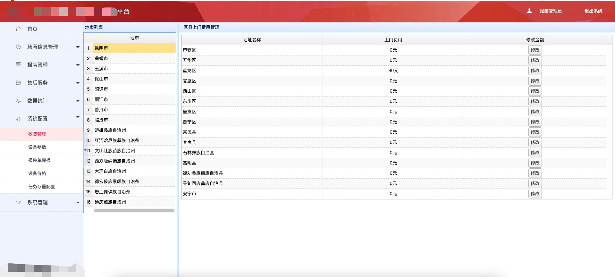Click 修改 button for 东川区
The height and width of the screenshot is (277, 615).
click(x=535, y=101)
